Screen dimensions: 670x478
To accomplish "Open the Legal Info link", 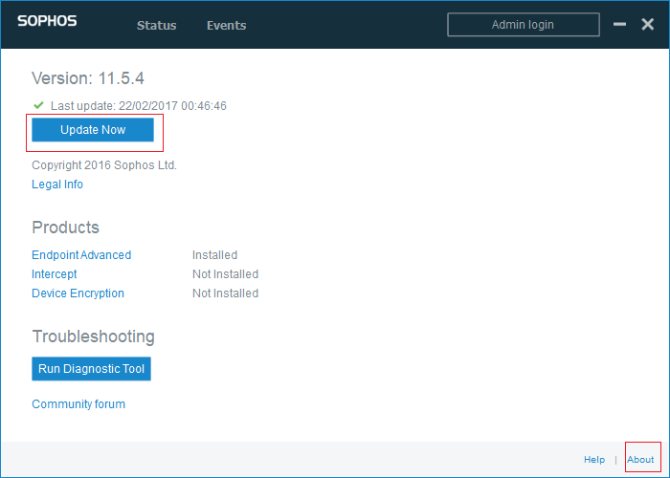I will click(57, 185).
